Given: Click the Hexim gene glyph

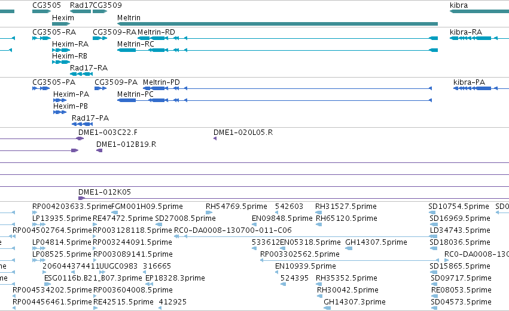Looking at the screenshot, I should click(61, 24).
